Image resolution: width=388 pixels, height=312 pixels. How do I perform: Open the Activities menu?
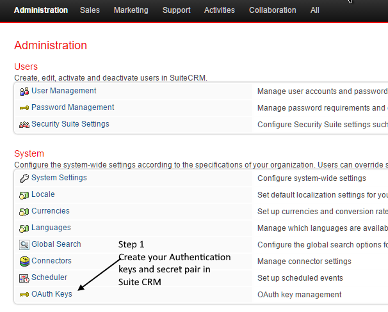pos(219,10)
